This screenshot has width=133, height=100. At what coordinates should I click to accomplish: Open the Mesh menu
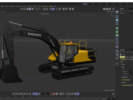(x=2, y=6)
